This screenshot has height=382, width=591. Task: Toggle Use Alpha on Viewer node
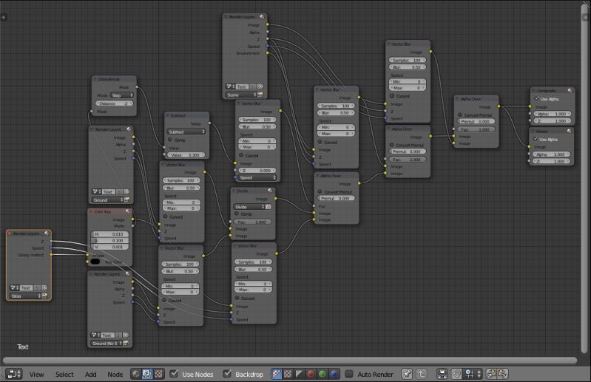point(536,139)
